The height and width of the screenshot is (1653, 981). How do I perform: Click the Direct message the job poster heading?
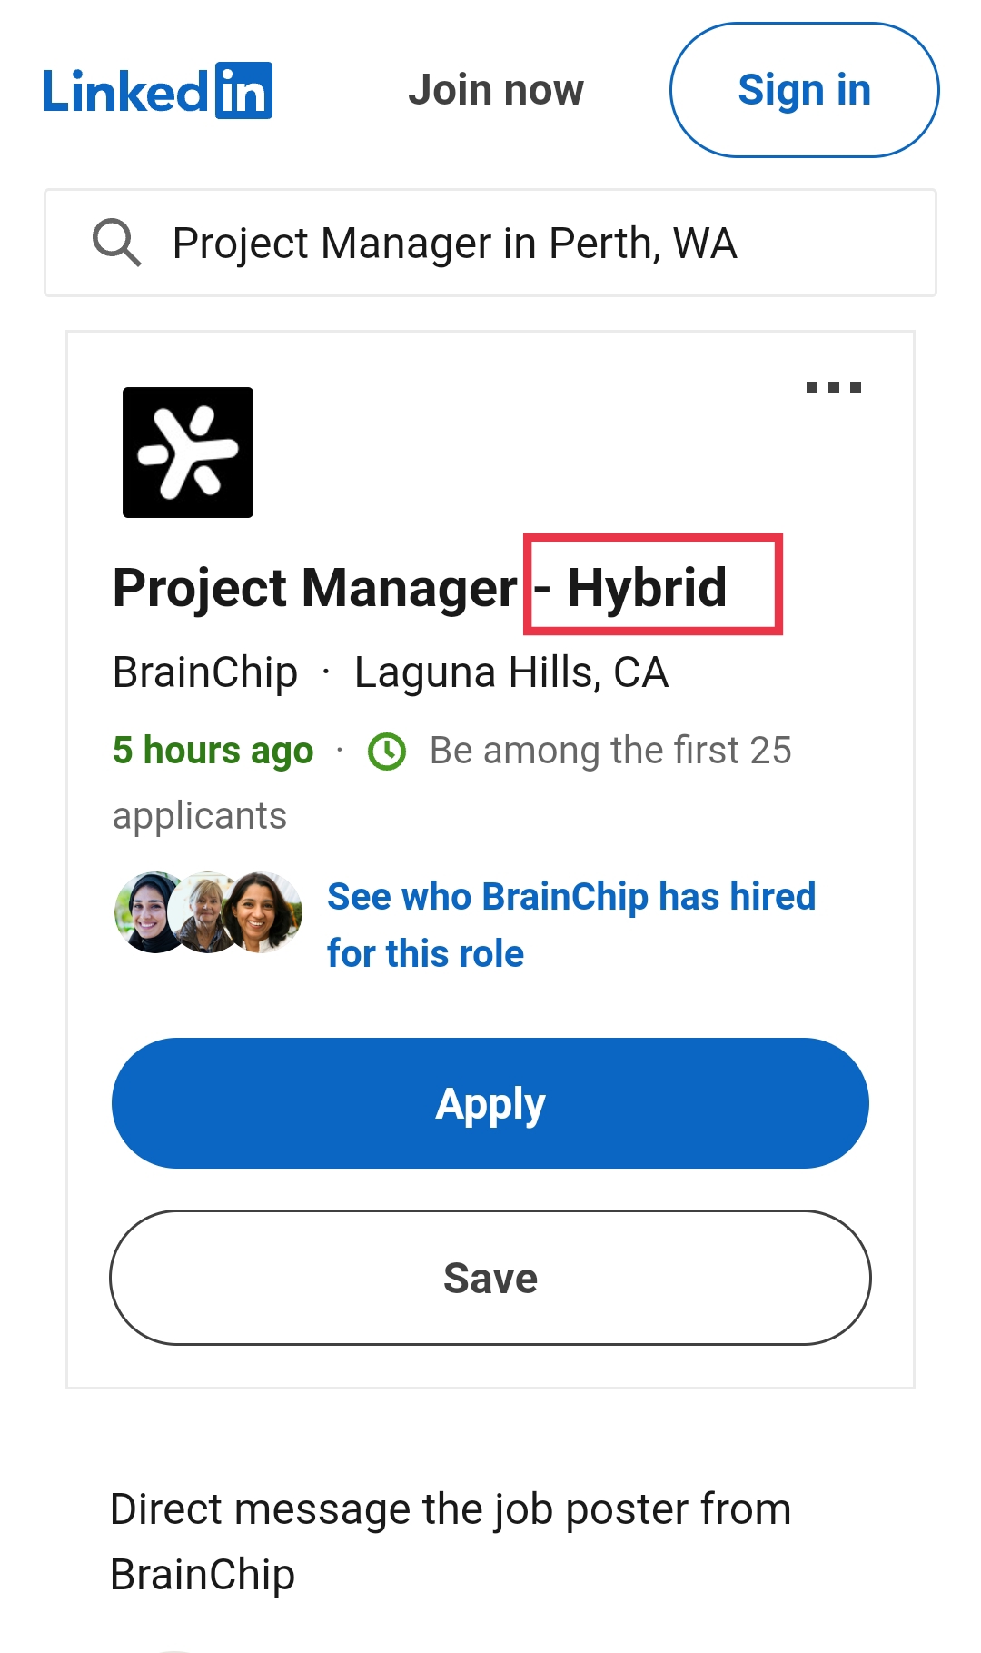[451, 1541]
